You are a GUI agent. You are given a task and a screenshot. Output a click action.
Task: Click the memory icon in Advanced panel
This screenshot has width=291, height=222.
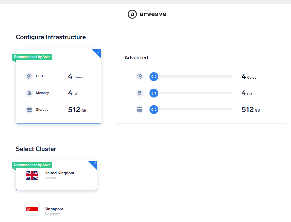tap(140, 93)
